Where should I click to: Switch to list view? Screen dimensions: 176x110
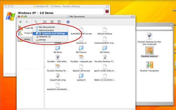click(52, 22)
